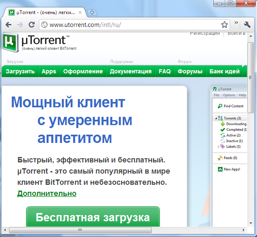Image resolution: width=257 pixels, height=237 pixels.
Task: Click the Find Content label
Action: tap(233, 106)
